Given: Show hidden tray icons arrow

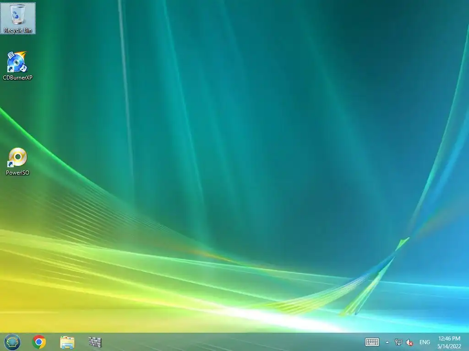Looking at the screenshot, I should (x=387, y=342).
